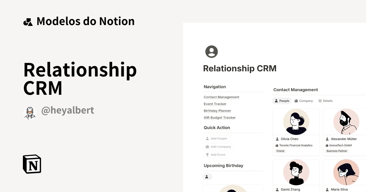Screen dimensions: 366x192
Task: Open the Event Tracker link
Action: pos(215,104)
